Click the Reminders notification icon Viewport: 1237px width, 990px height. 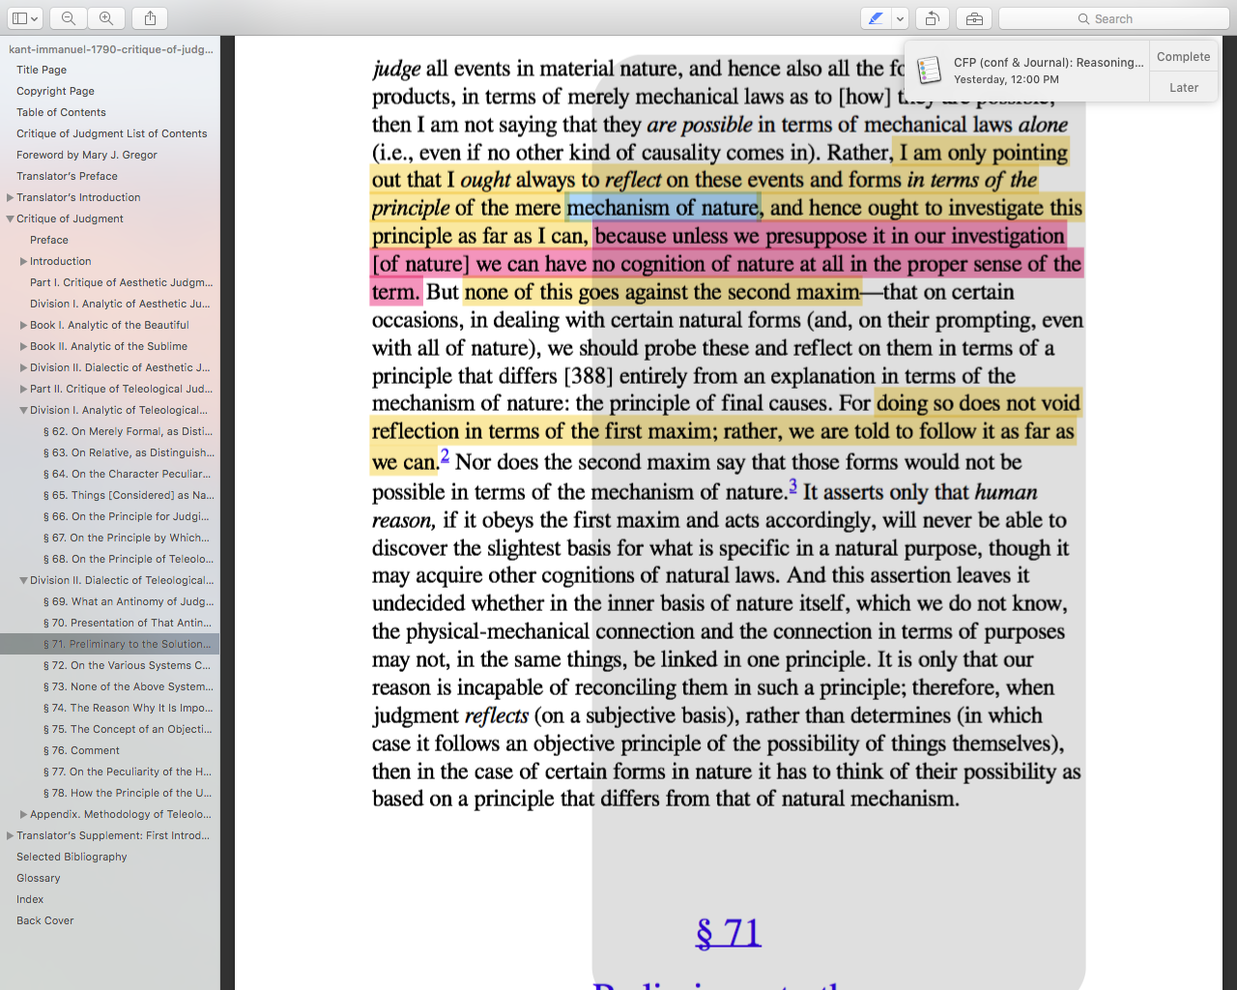tap(930, 70)
